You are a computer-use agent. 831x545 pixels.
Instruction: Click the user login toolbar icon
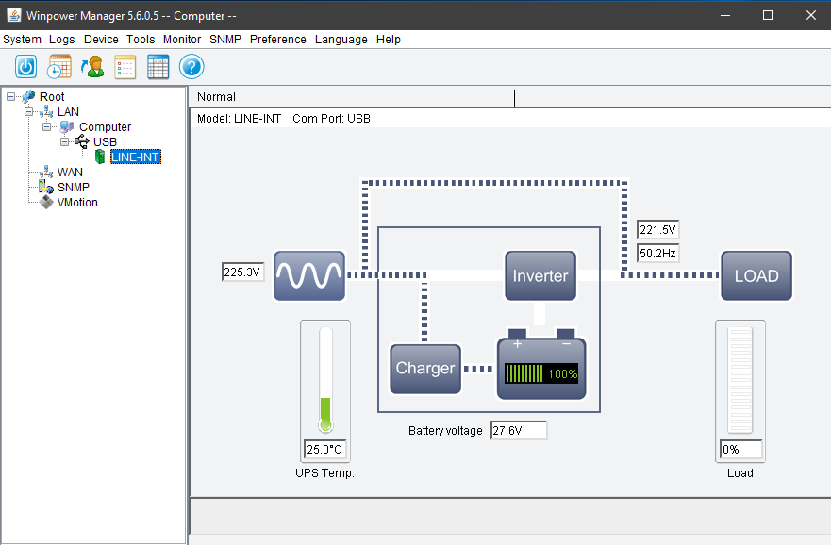(x=92, y=67)
